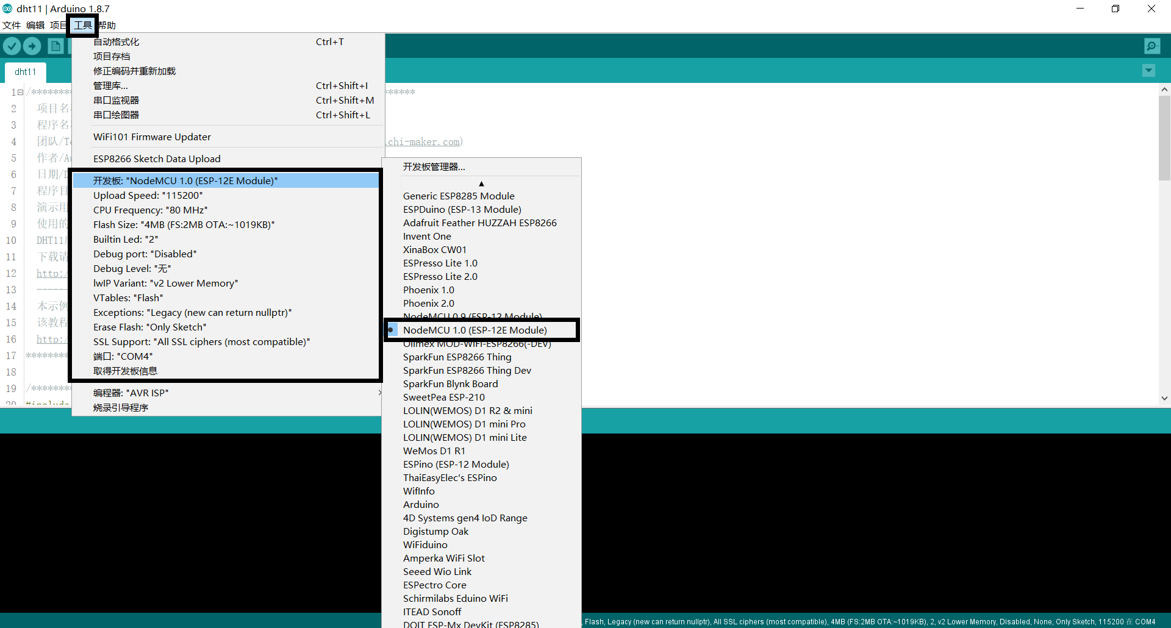Select Generic ESP8285 Module board

482,196
